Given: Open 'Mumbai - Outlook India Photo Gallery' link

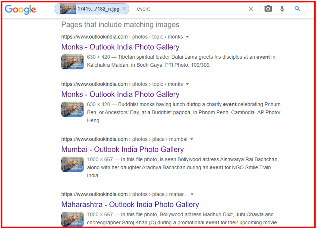Looking at the screenshot, I should click(x=123, y=150).
